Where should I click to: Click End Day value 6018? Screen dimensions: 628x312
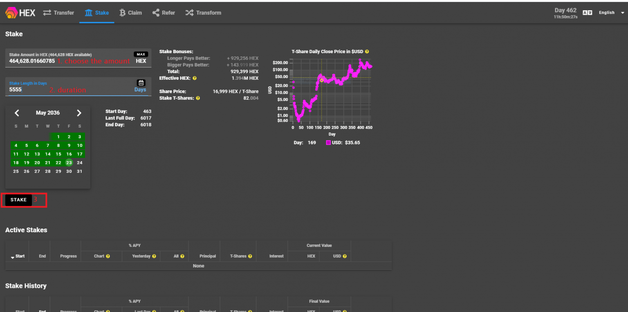pyautogui.click(x=146, y=125)
